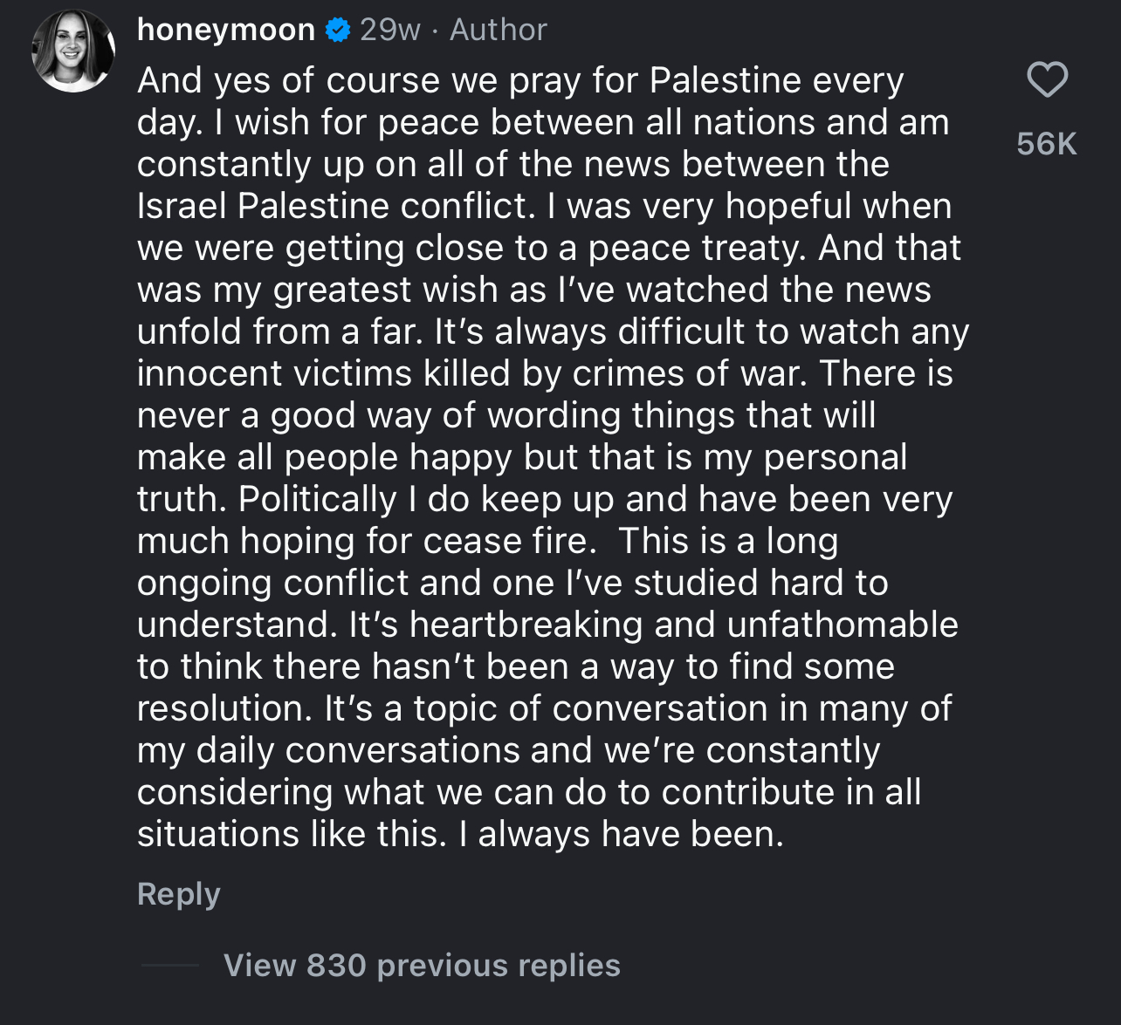Open the honeymoon username profile link
The width and height of the screenshot is (1121, 1025).
coord(226,30)
